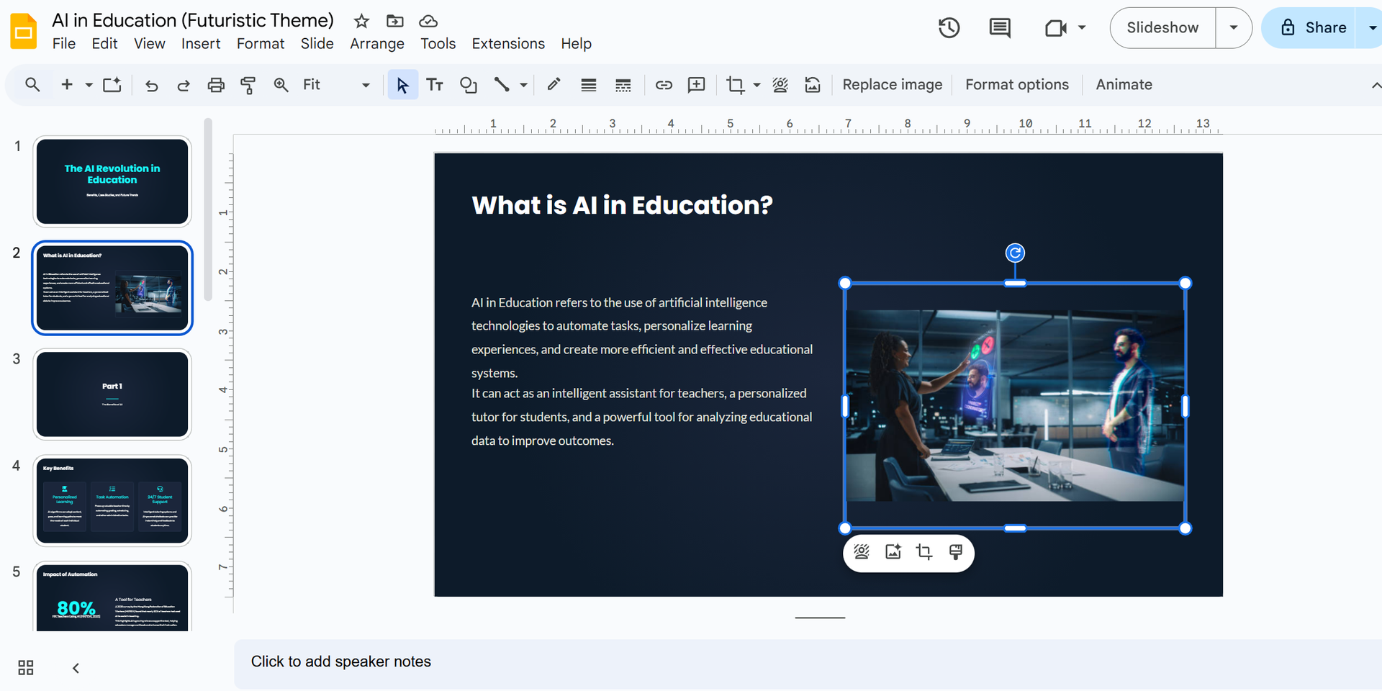
Task: Click the Insert link icon
Action: click(x=664, y=85)
